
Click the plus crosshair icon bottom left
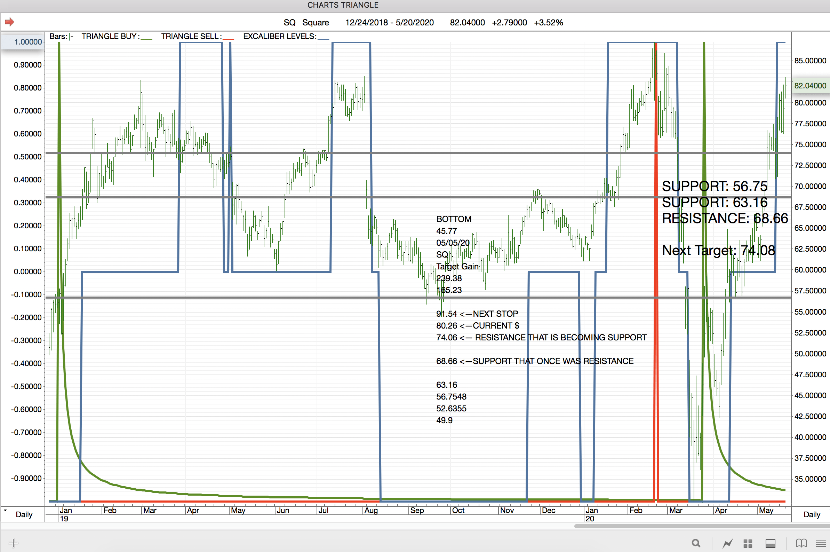tap(13, 543)
